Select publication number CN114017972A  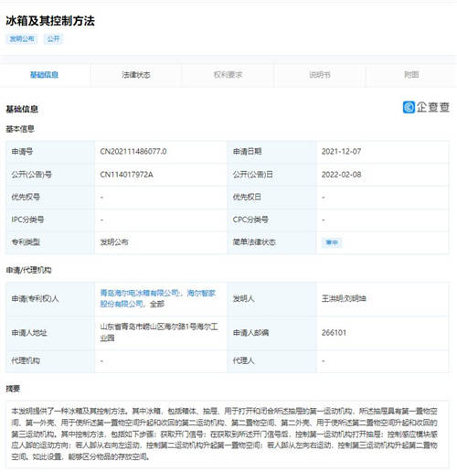pos(126,175)
